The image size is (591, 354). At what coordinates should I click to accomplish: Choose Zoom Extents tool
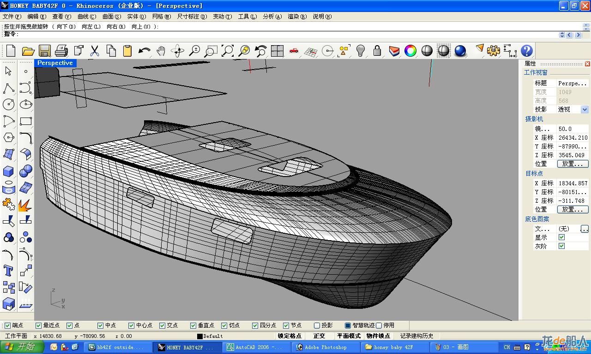click(227, 51)
